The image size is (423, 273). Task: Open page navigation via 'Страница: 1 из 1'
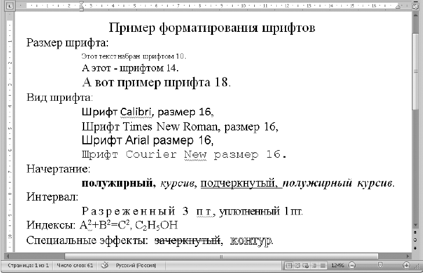(26, 265)
